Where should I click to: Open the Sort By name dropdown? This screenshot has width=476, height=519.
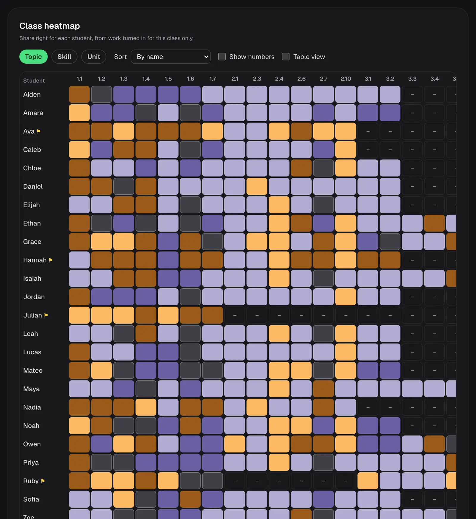pyautogui.click(x=170, y=56)
